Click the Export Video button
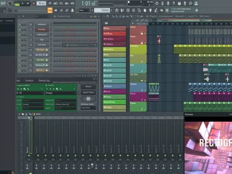The height and width of the screenshot is (174, 232). 88,92
